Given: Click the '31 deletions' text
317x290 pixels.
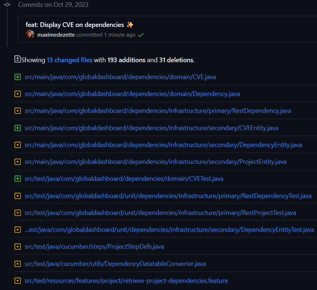Looking at the screenshot, I should (x=176, y=60).
